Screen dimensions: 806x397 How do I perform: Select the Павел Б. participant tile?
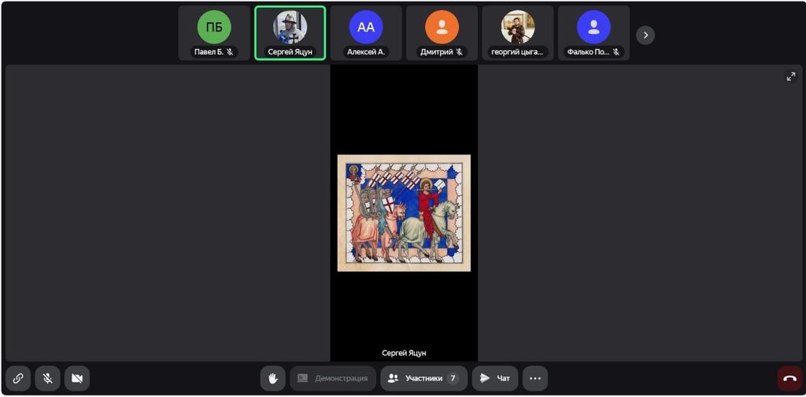(x=214, y=33)
